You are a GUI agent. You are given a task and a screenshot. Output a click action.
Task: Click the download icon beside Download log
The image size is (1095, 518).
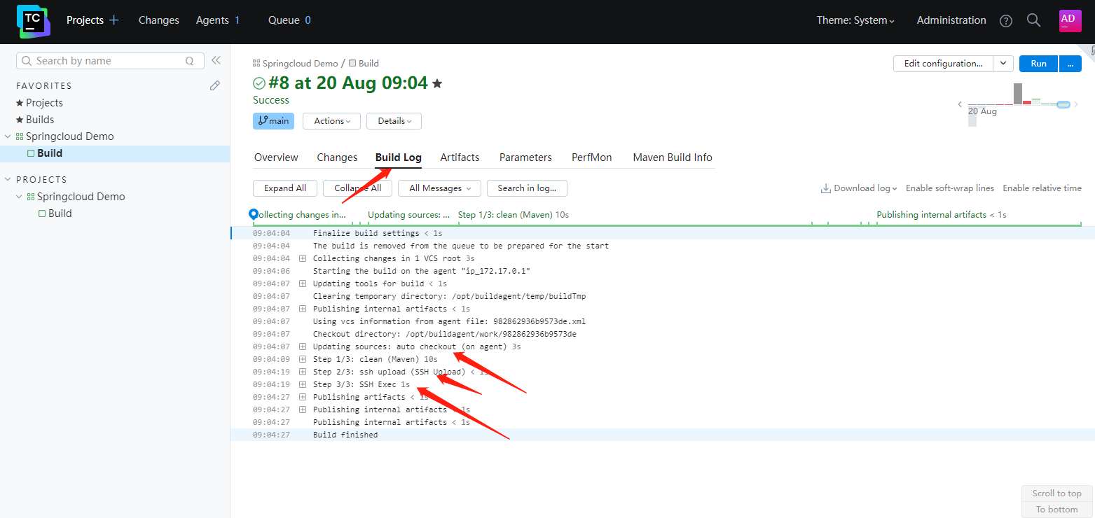(x=826, y=188)
